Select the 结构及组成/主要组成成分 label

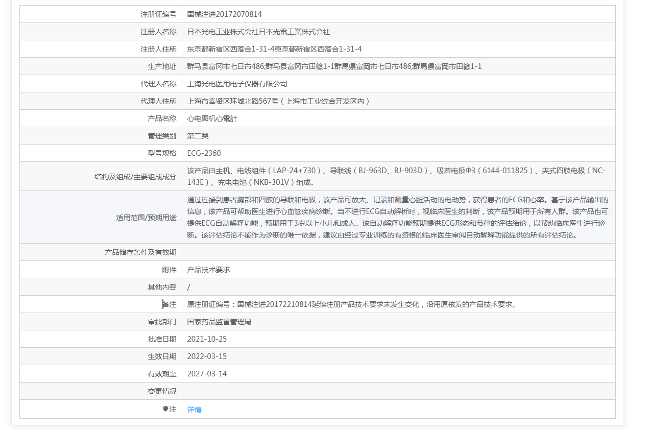135,177
